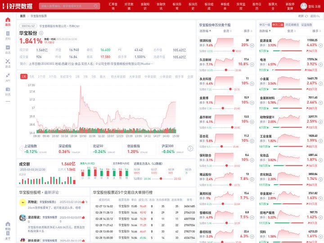This screenshot has height=243, width=324.
Task: Click the 帮助 help icon at sidebar bottom
Action: (8, 224)
